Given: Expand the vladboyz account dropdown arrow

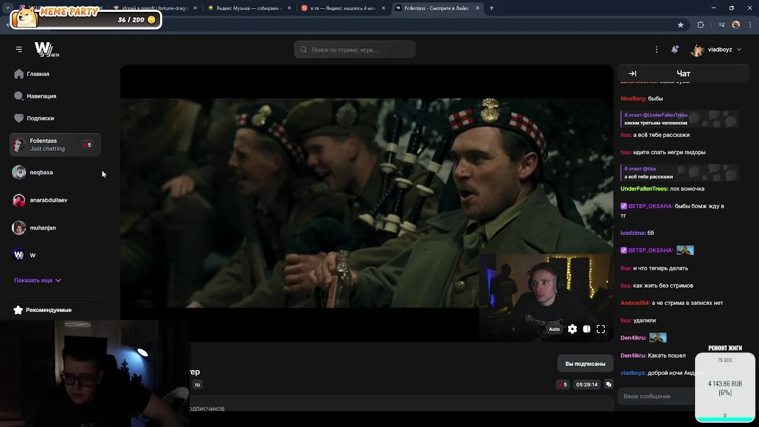Looking at the screenshot, I should (x=739, y=49).
